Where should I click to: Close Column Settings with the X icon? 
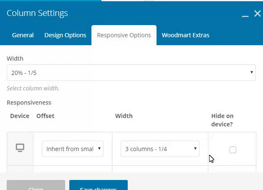click(257, 14)
